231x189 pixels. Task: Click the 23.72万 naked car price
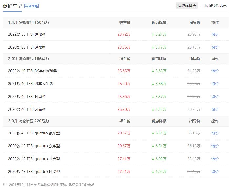(x=124, y=34)
